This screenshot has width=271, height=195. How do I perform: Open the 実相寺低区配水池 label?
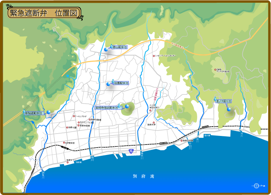click(x=106, y=108)
